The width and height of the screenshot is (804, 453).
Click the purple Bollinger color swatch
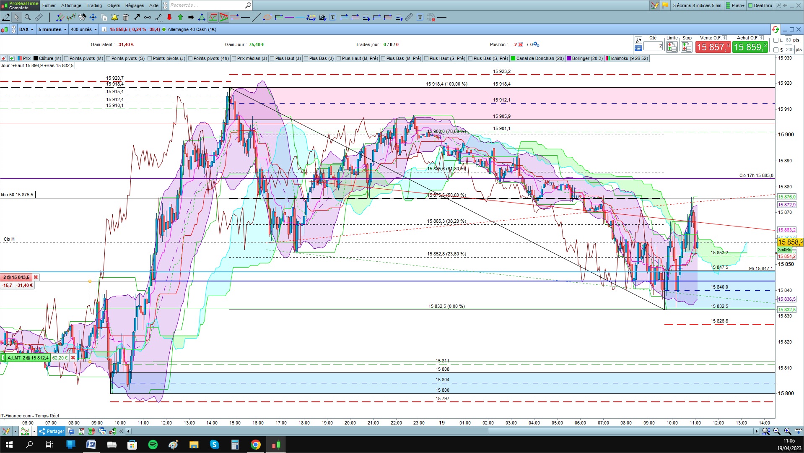[569, 58]
